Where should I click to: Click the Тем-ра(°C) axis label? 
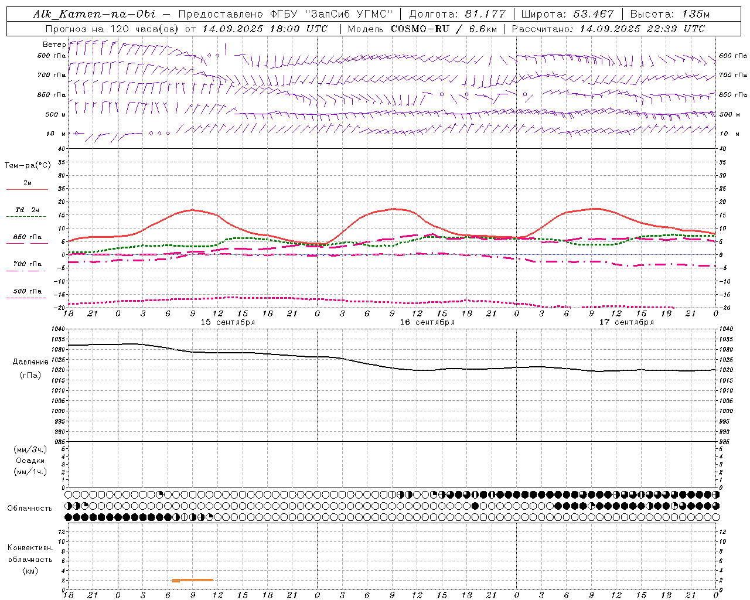(x=28, y=166)
